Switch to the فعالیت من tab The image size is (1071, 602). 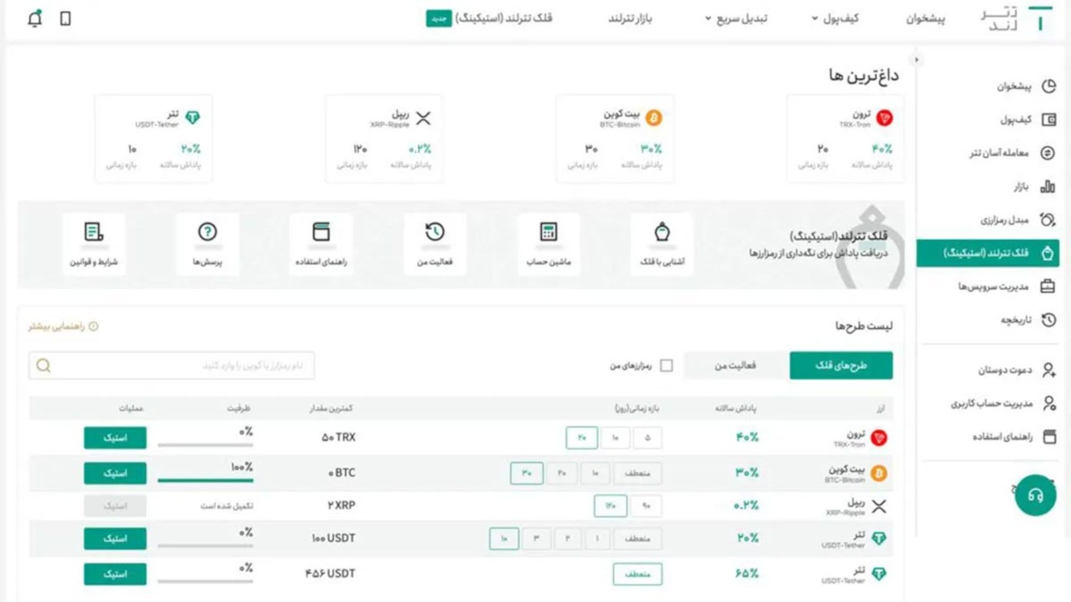735,366
